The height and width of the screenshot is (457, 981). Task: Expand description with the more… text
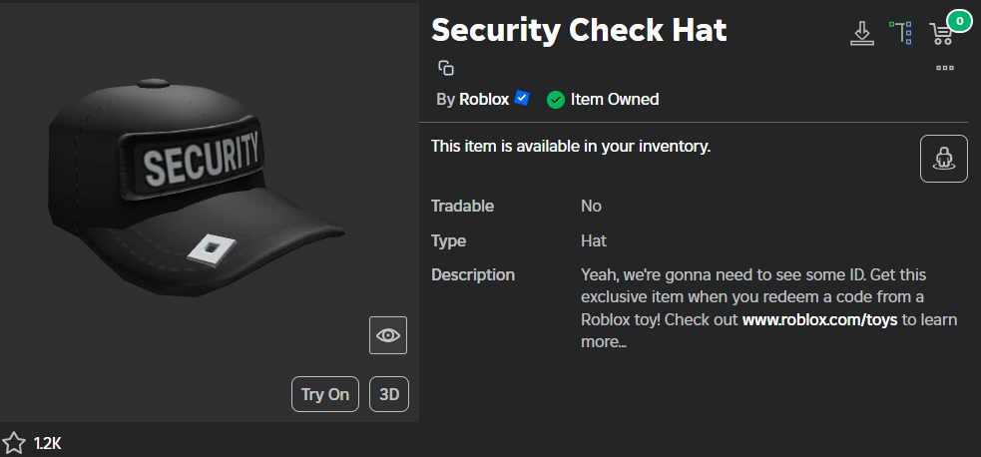coord(604,342)
